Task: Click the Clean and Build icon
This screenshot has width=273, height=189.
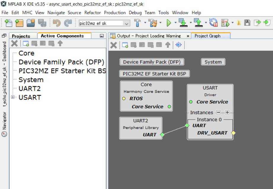Action: coord(152,23)
